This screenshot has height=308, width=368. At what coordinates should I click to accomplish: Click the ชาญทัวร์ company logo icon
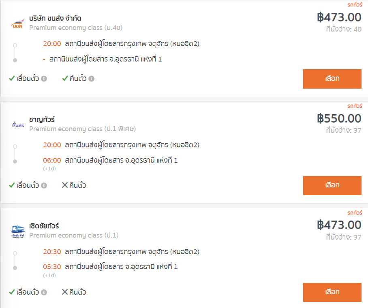(18, 125)
